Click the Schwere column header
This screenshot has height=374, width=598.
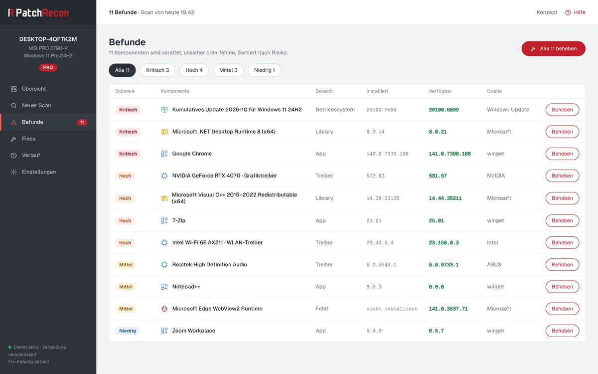click(x=125, y=91)
